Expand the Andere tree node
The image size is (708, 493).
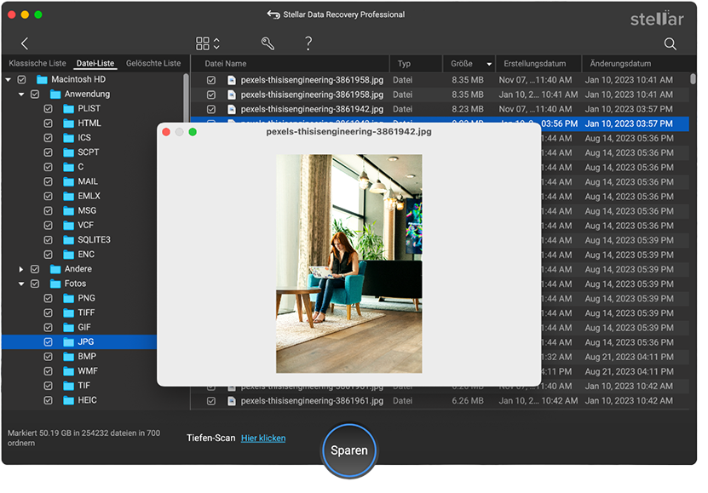[x=21, y=269]
